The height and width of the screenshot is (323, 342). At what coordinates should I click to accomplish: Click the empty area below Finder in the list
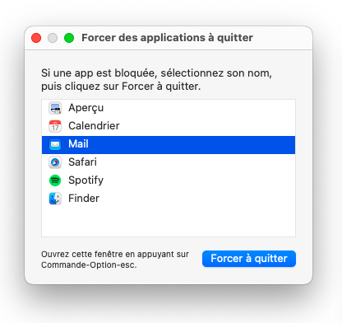tap(169, 222)
